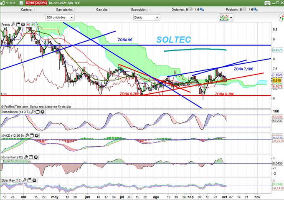Click the Gan día label

102,10
